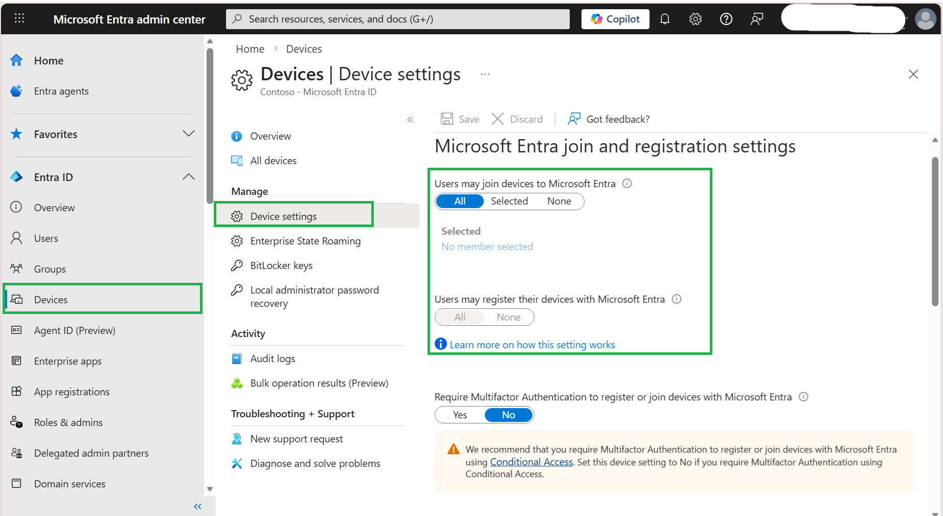Viewport: 943px width, 516px height.
Task: Open the notifications bell icon
Action: pyautogui.click(x=665, y=19)
